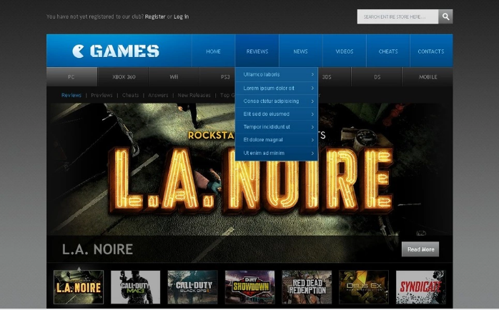Screen dimensions: 499x310
Task: Click the magnifying glass search icon
Action: tap(445, 16)
